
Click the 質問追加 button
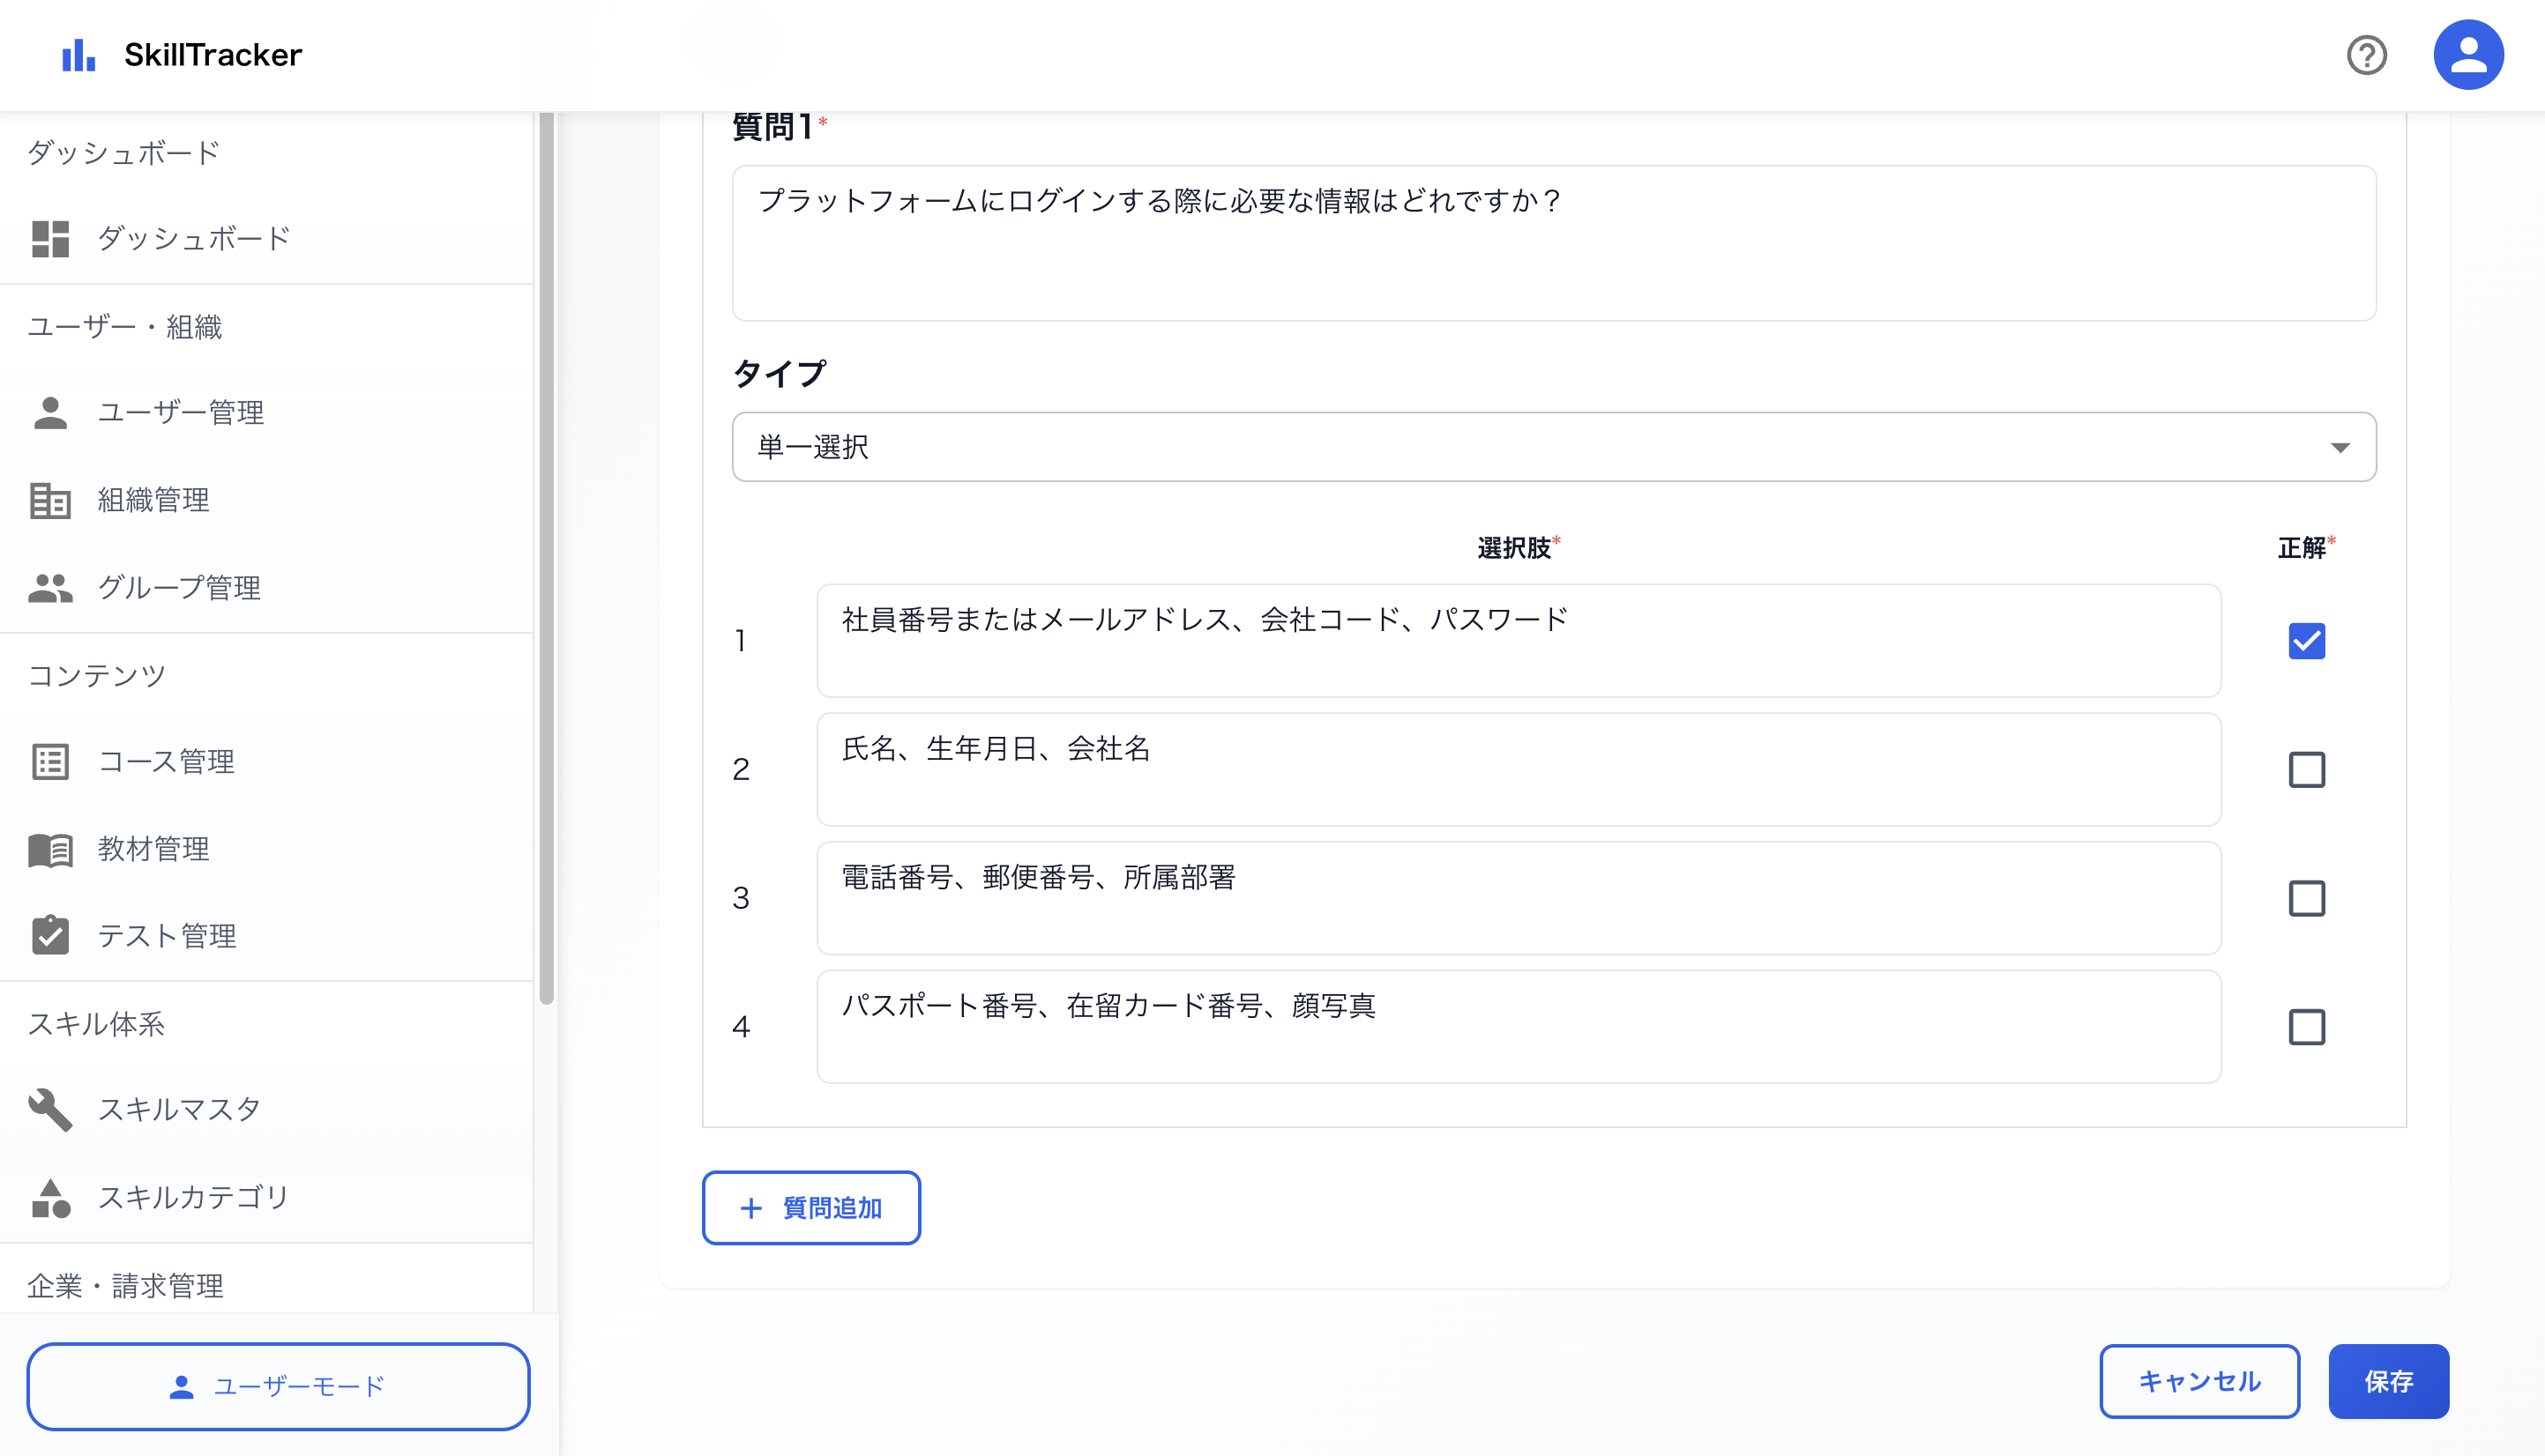[x=810, y=1208]
